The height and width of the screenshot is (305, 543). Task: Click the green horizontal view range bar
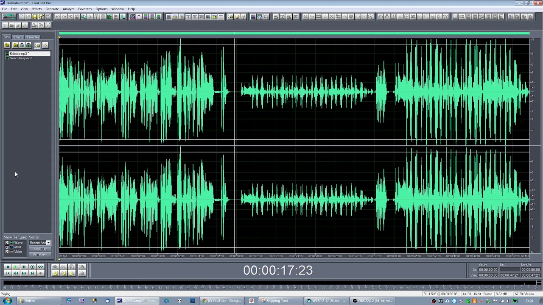(x=294, y=33)
